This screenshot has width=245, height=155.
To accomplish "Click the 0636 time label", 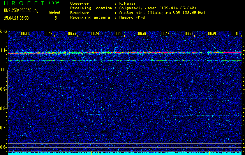I will [142, 34].
